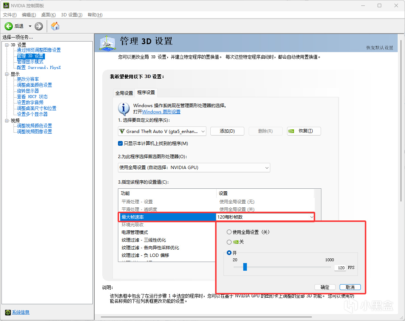Open the Windows 图形设置 link
The image size is (405, 321).
pyautogui.click(x=161, y=112)
